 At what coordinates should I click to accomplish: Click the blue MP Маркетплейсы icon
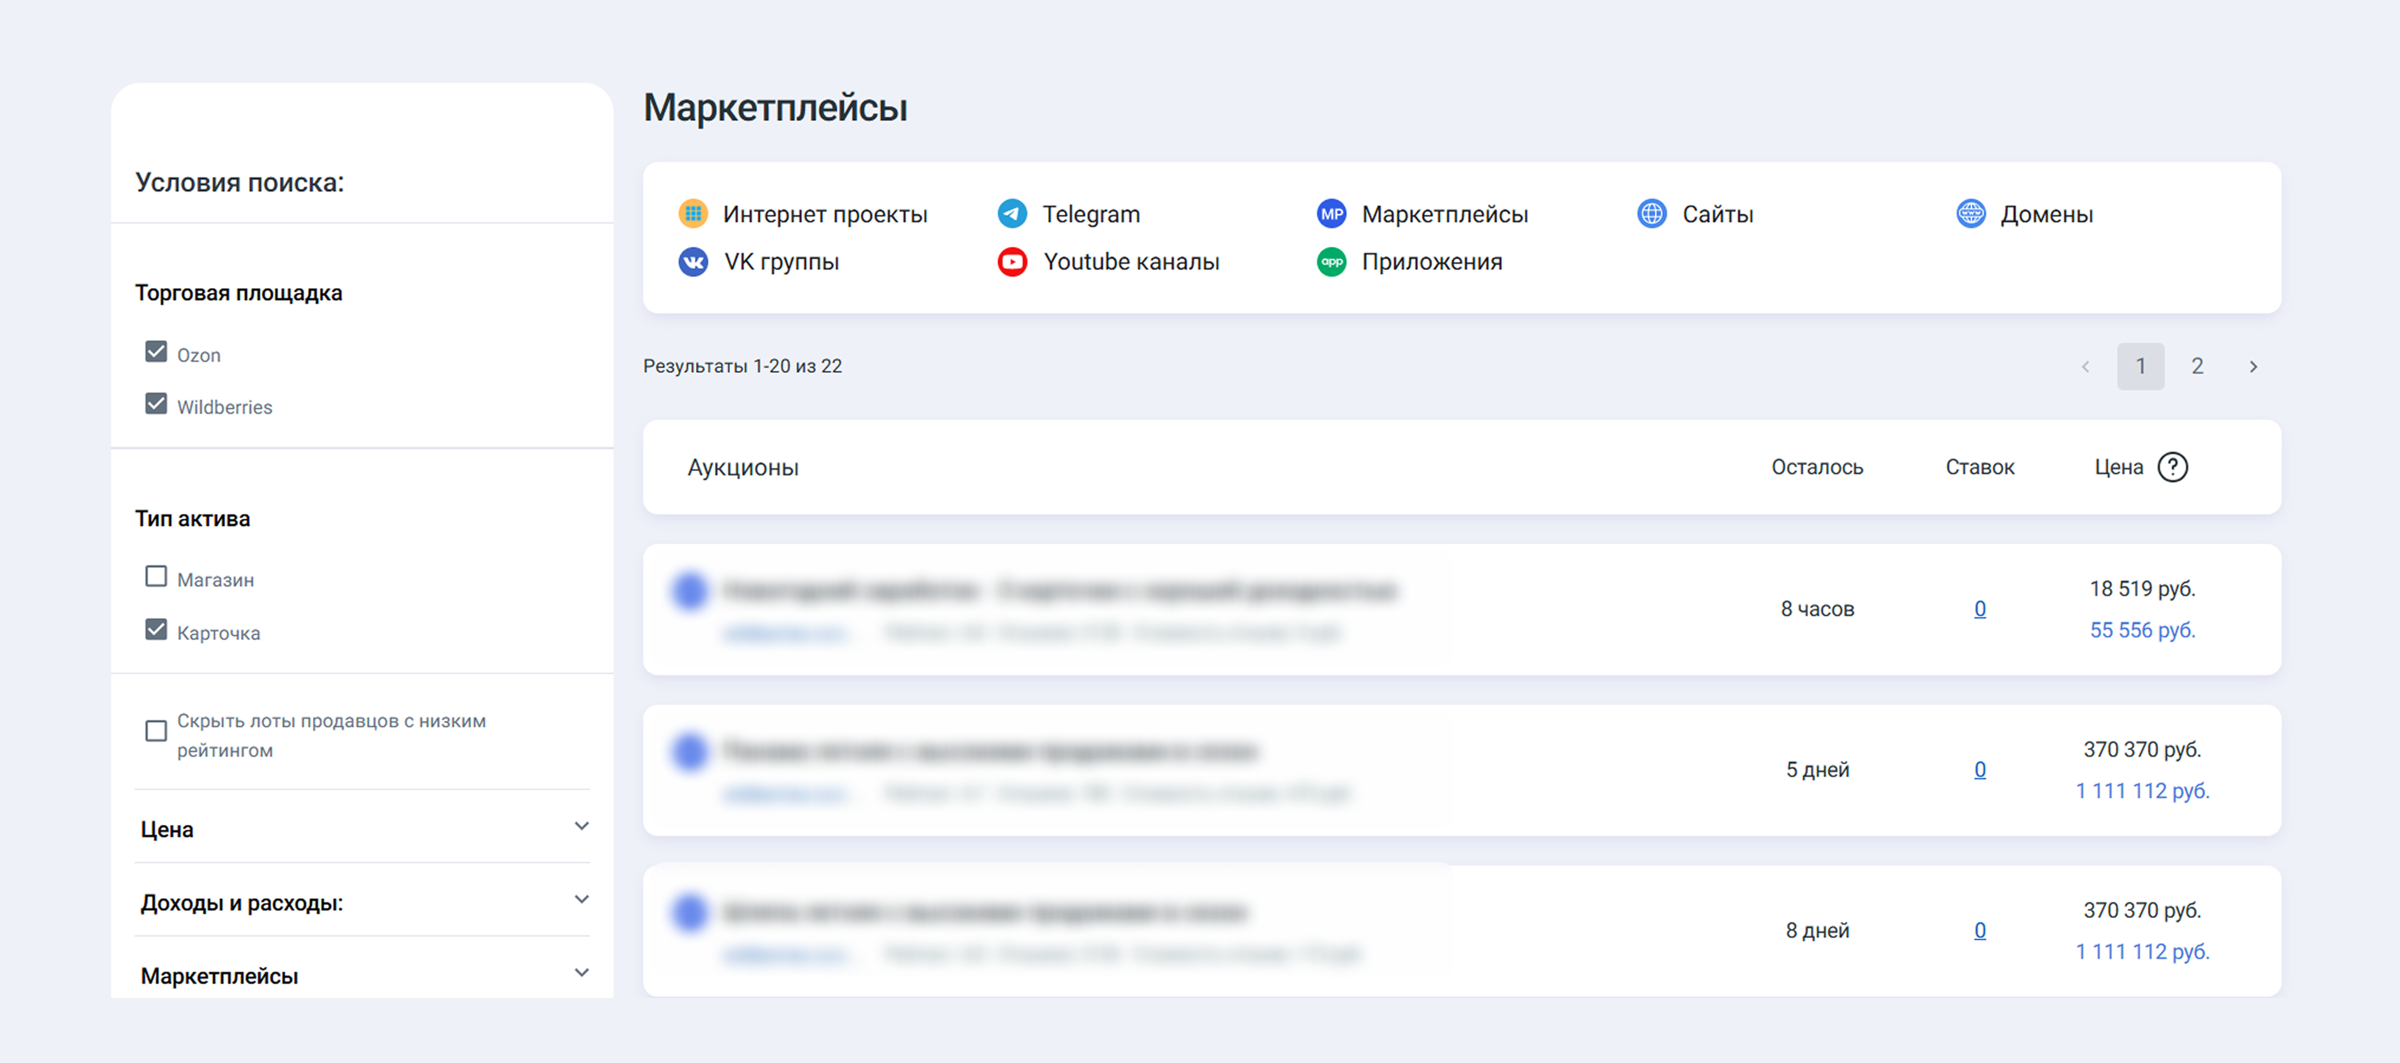click(1331, 214)
